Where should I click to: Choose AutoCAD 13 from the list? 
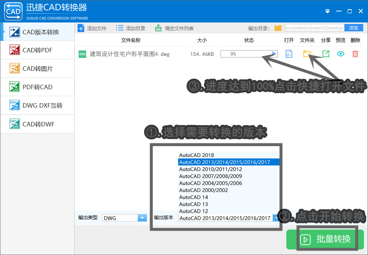click(229, 204)
